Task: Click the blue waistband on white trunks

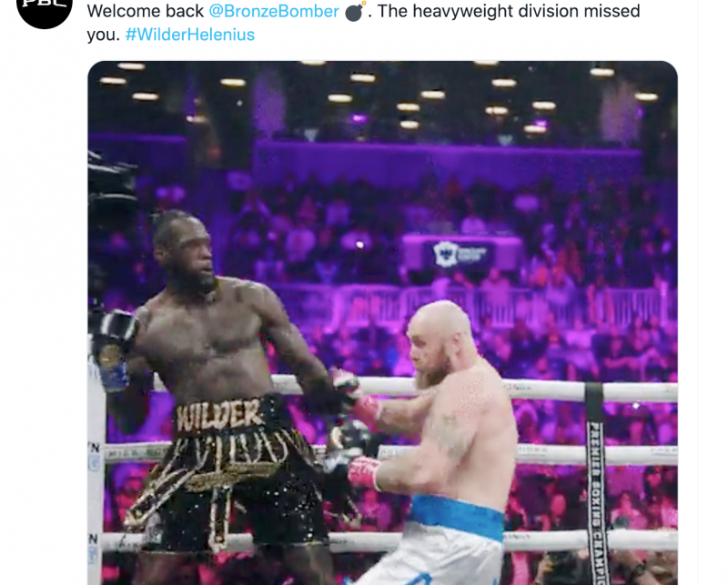Action: coord(456,515)
